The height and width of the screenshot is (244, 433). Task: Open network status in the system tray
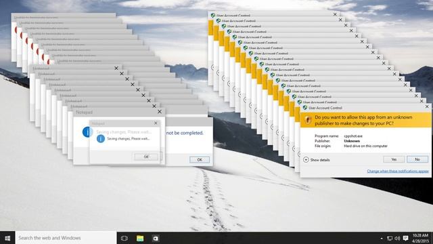(x=390, y=238)
